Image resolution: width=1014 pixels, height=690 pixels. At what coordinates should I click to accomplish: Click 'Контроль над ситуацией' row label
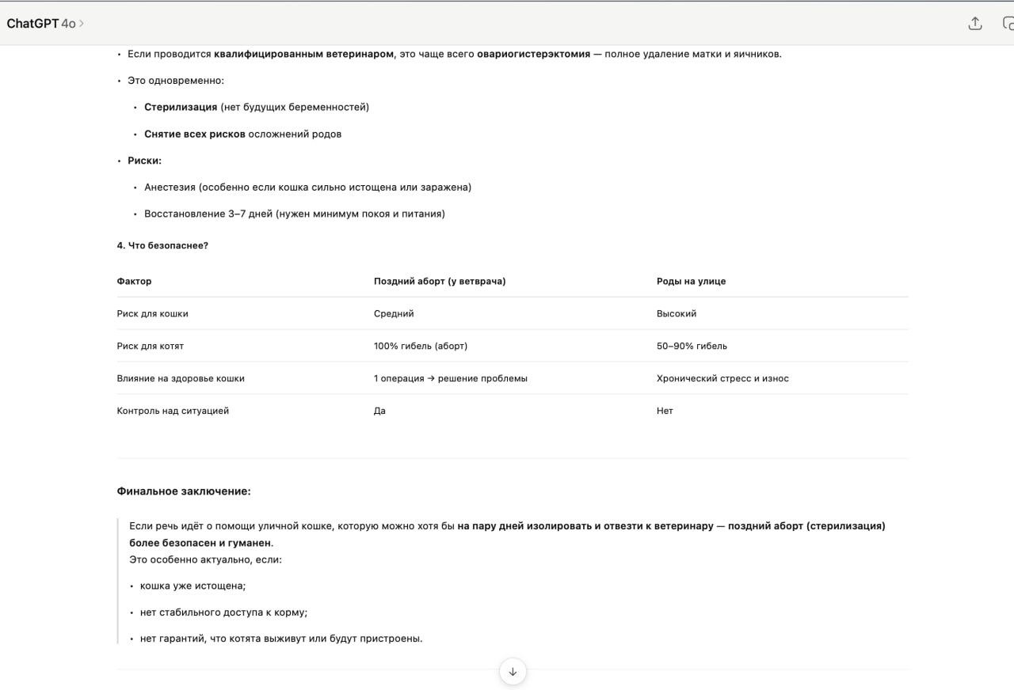pos(173,411)
